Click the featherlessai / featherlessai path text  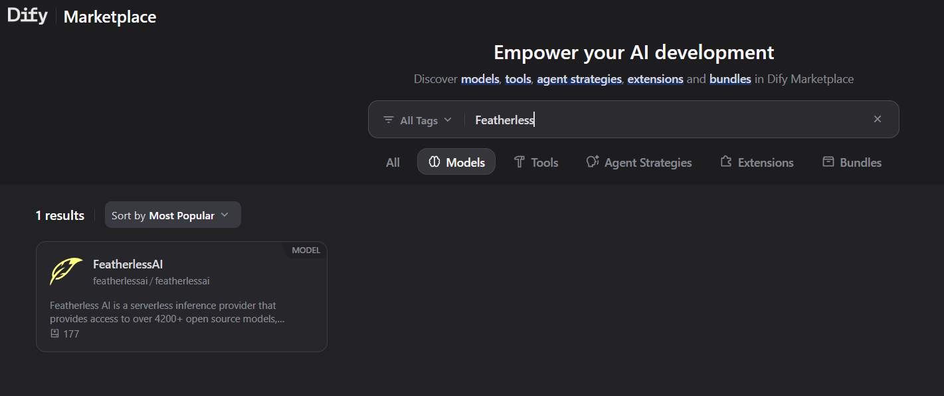[x=151, y=281]
